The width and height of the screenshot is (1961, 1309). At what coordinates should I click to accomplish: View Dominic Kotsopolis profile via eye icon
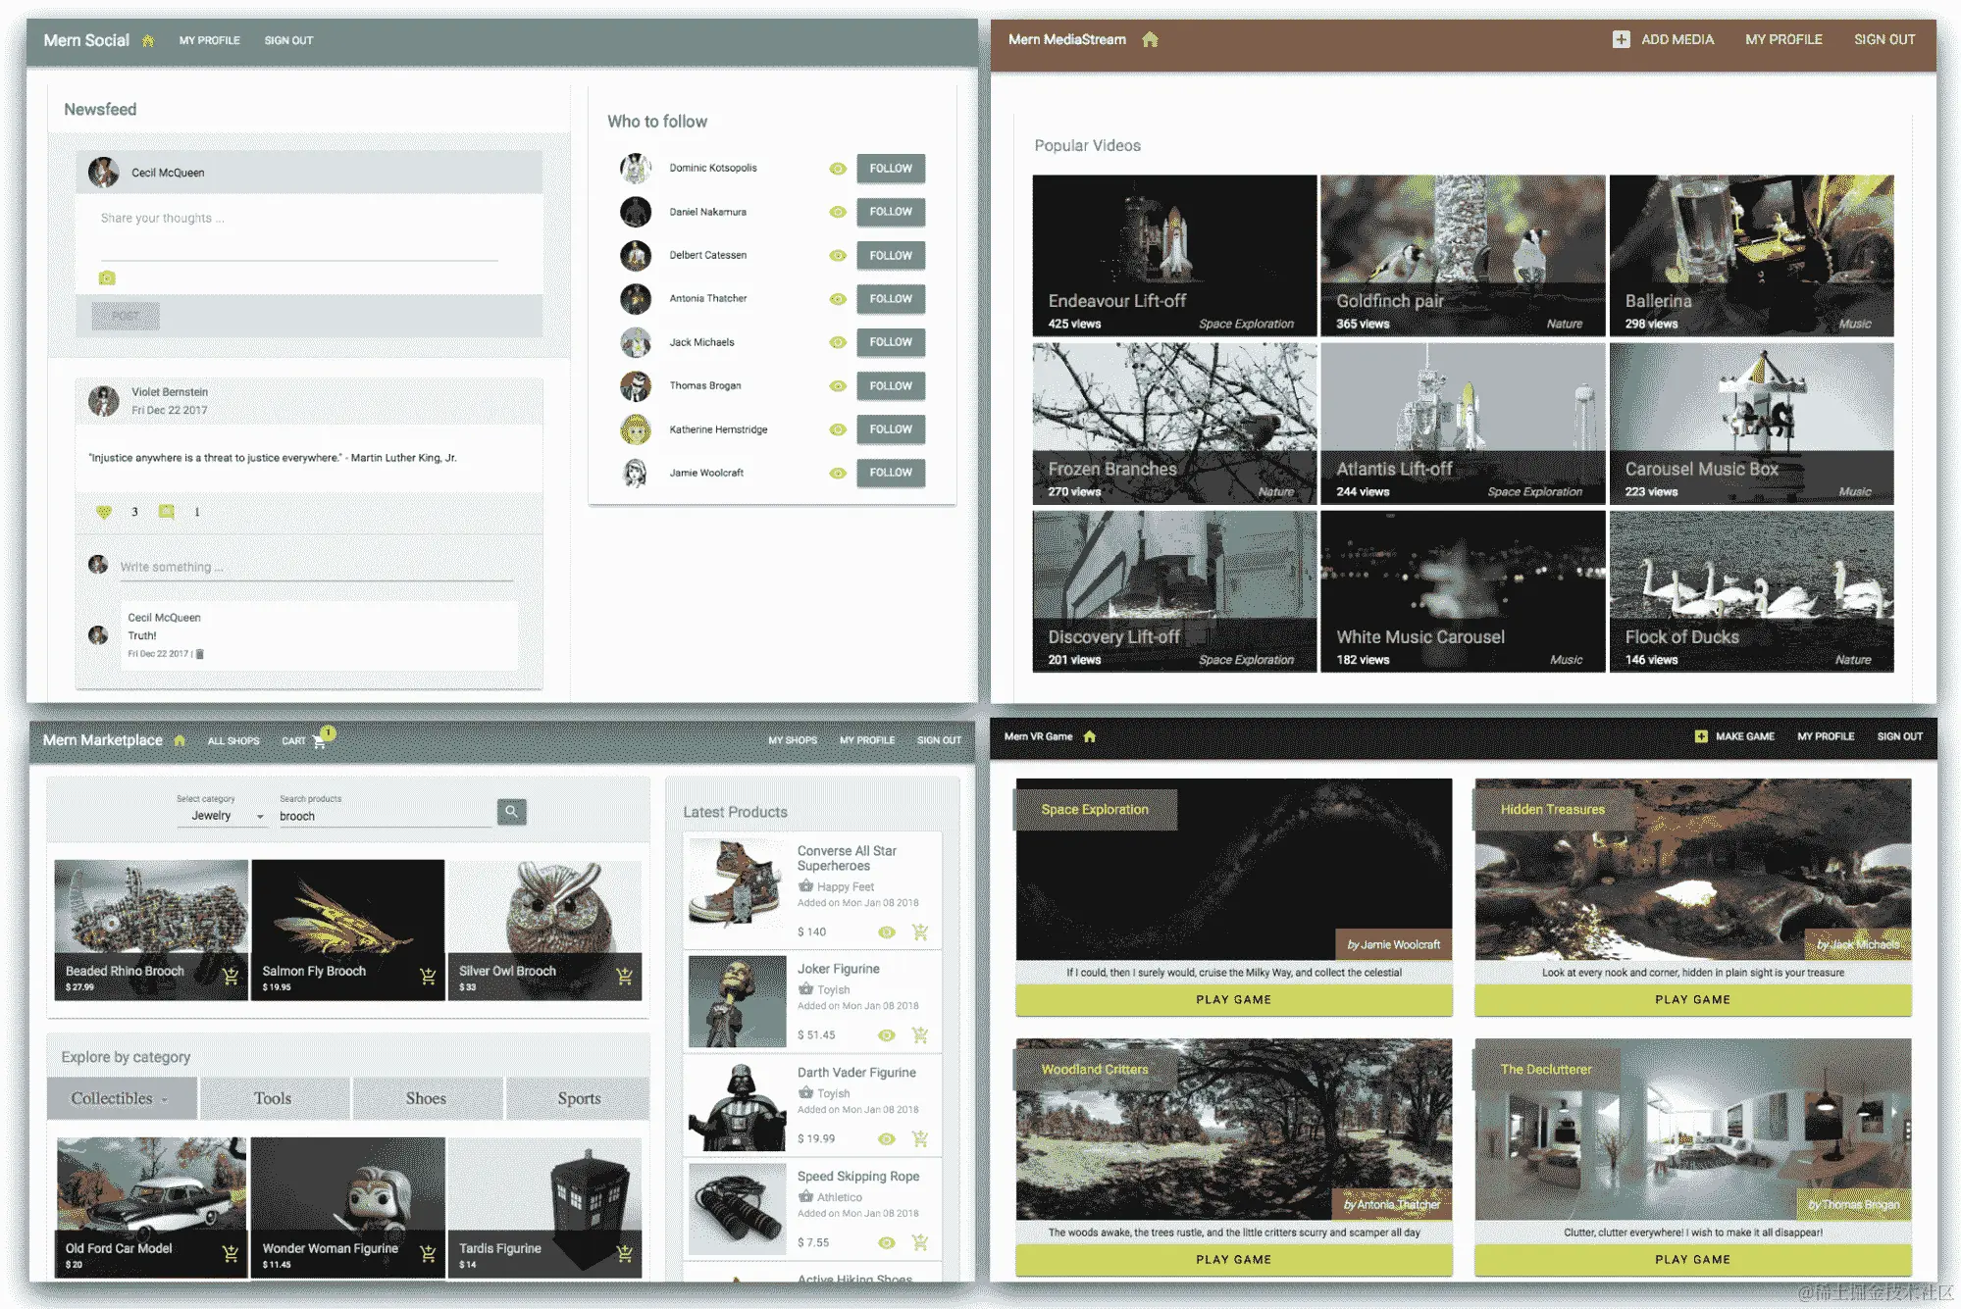[x=837, y=169]
